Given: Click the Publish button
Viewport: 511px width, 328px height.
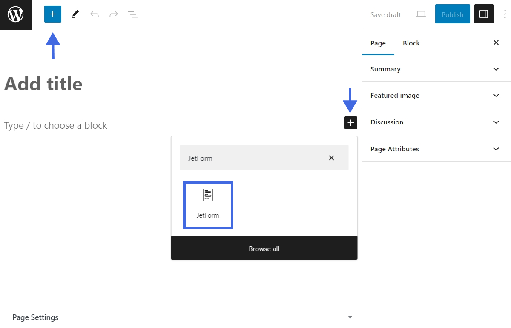Looking at the screenshot, I should click(452, 14).
